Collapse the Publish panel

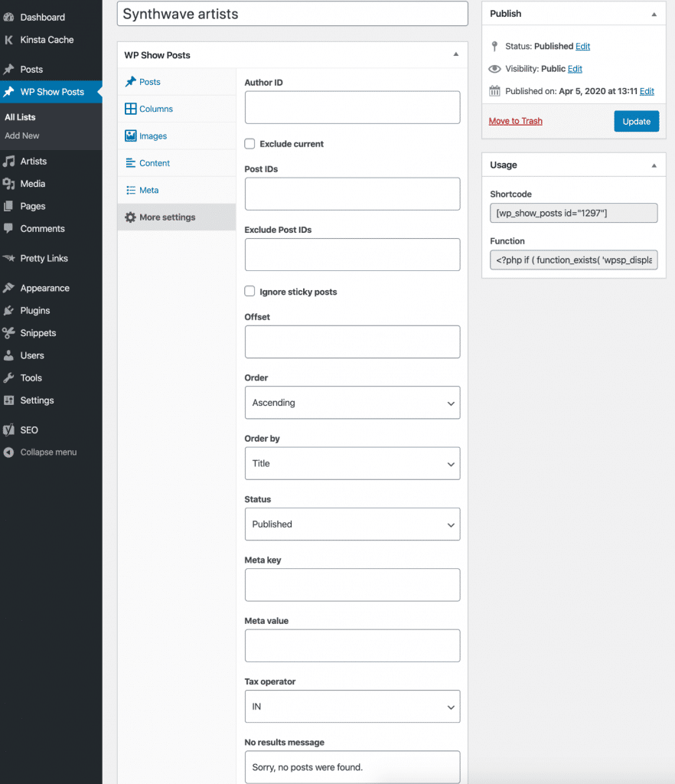click(x=654, y=14)
